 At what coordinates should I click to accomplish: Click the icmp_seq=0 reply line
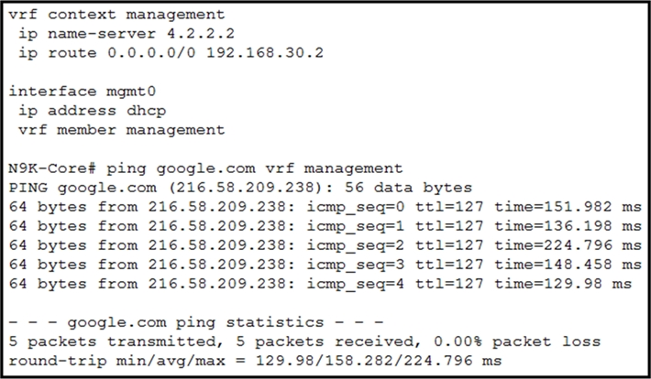(325, 207)
